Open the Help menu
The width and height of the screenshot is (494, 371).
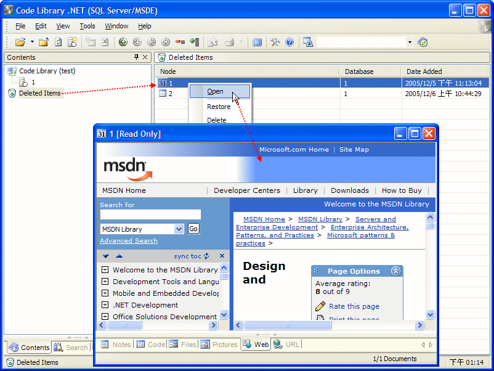click(145, 26)
